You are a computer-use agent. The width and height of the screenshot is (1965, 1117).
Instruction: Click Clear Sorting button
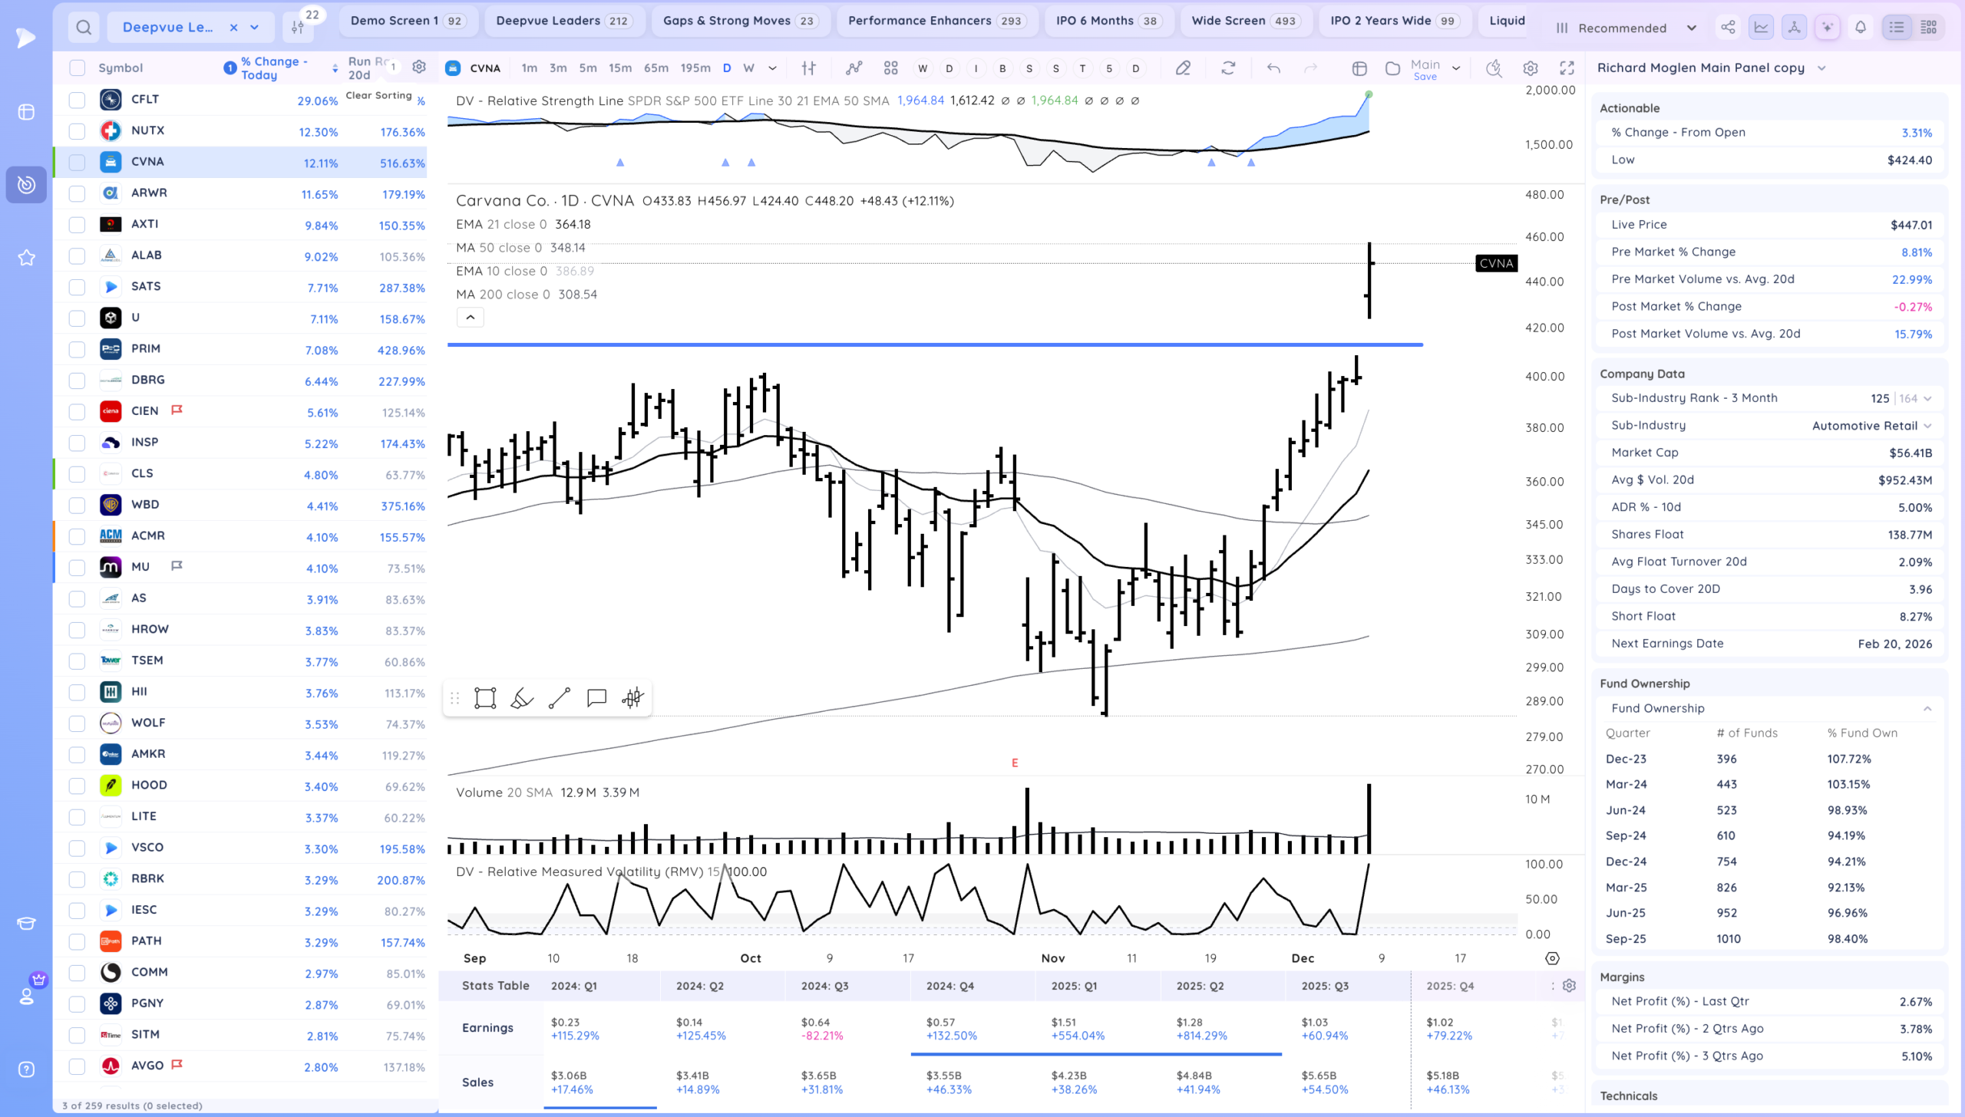click(x=378, y=96)
